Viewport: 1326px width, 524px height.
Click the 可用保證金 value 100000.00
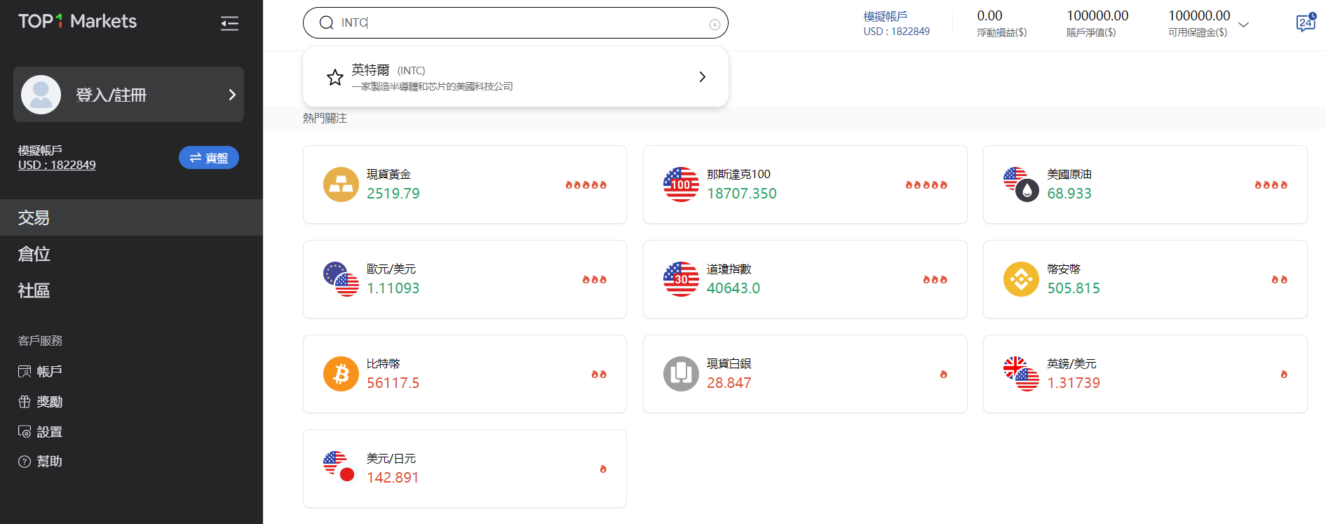tap(1199, 15)
